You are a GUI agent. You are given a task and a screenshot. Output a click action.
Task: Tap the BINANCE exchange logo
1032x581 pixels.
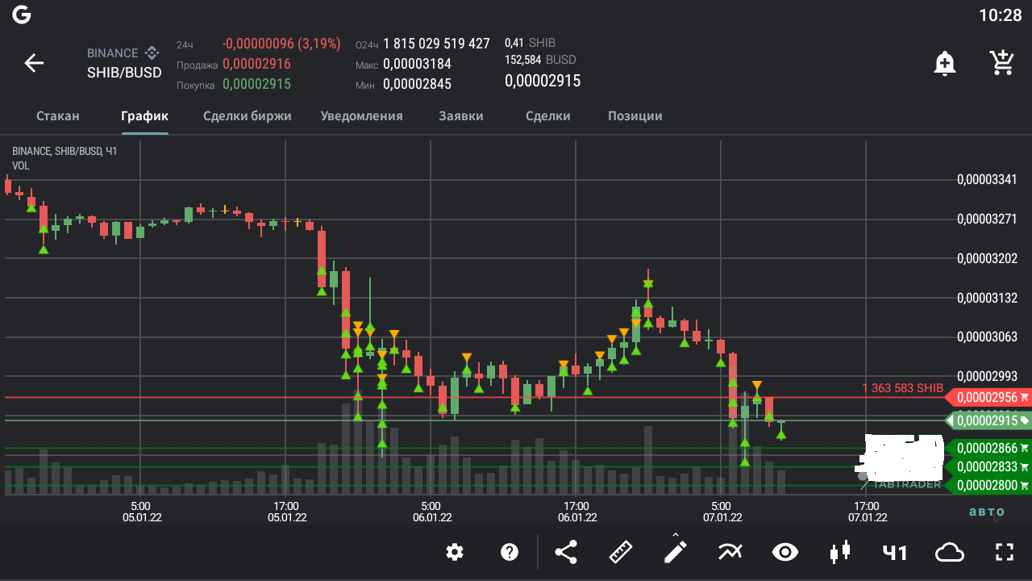click(x=152, y=53)
